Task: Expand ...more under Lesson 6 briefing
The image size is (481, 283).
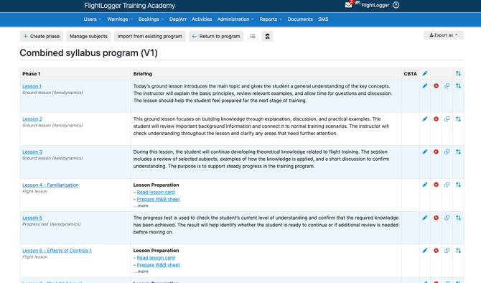Action: pos(141,272)
